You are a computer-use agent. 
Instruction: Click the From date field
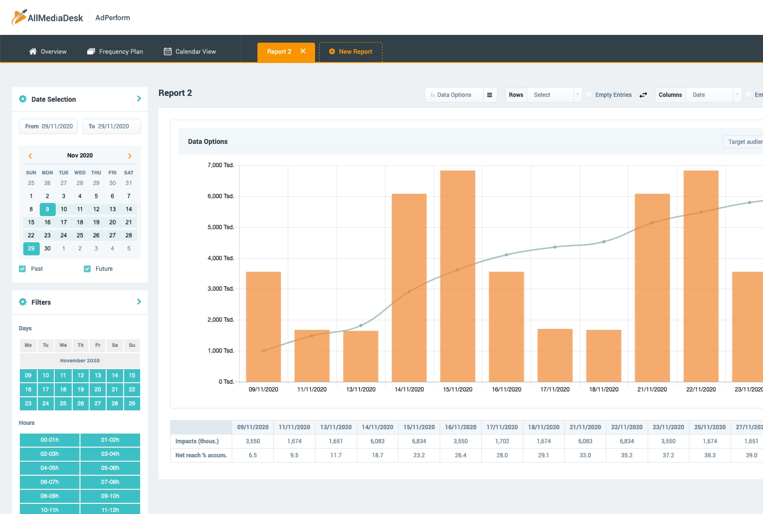coord(48,126)
